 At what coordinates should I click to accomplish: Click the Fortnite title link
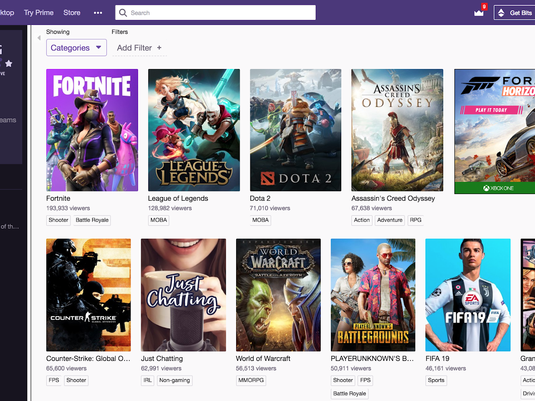[x=58, y=198]
